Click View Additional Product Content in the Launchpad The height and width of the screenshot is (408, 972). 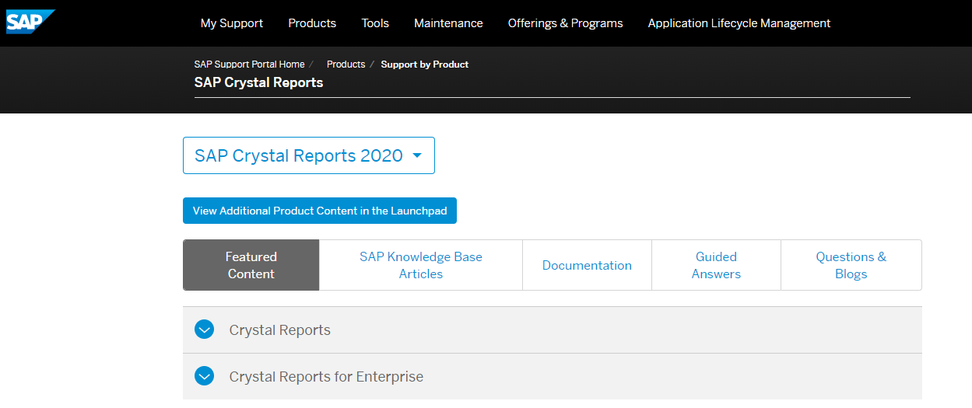[x=320, y=211]
